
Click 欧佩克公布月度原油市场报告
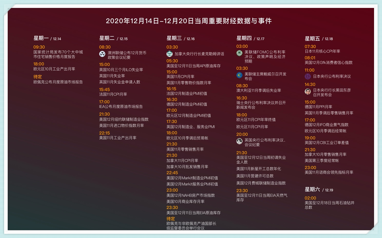point(58,82)
